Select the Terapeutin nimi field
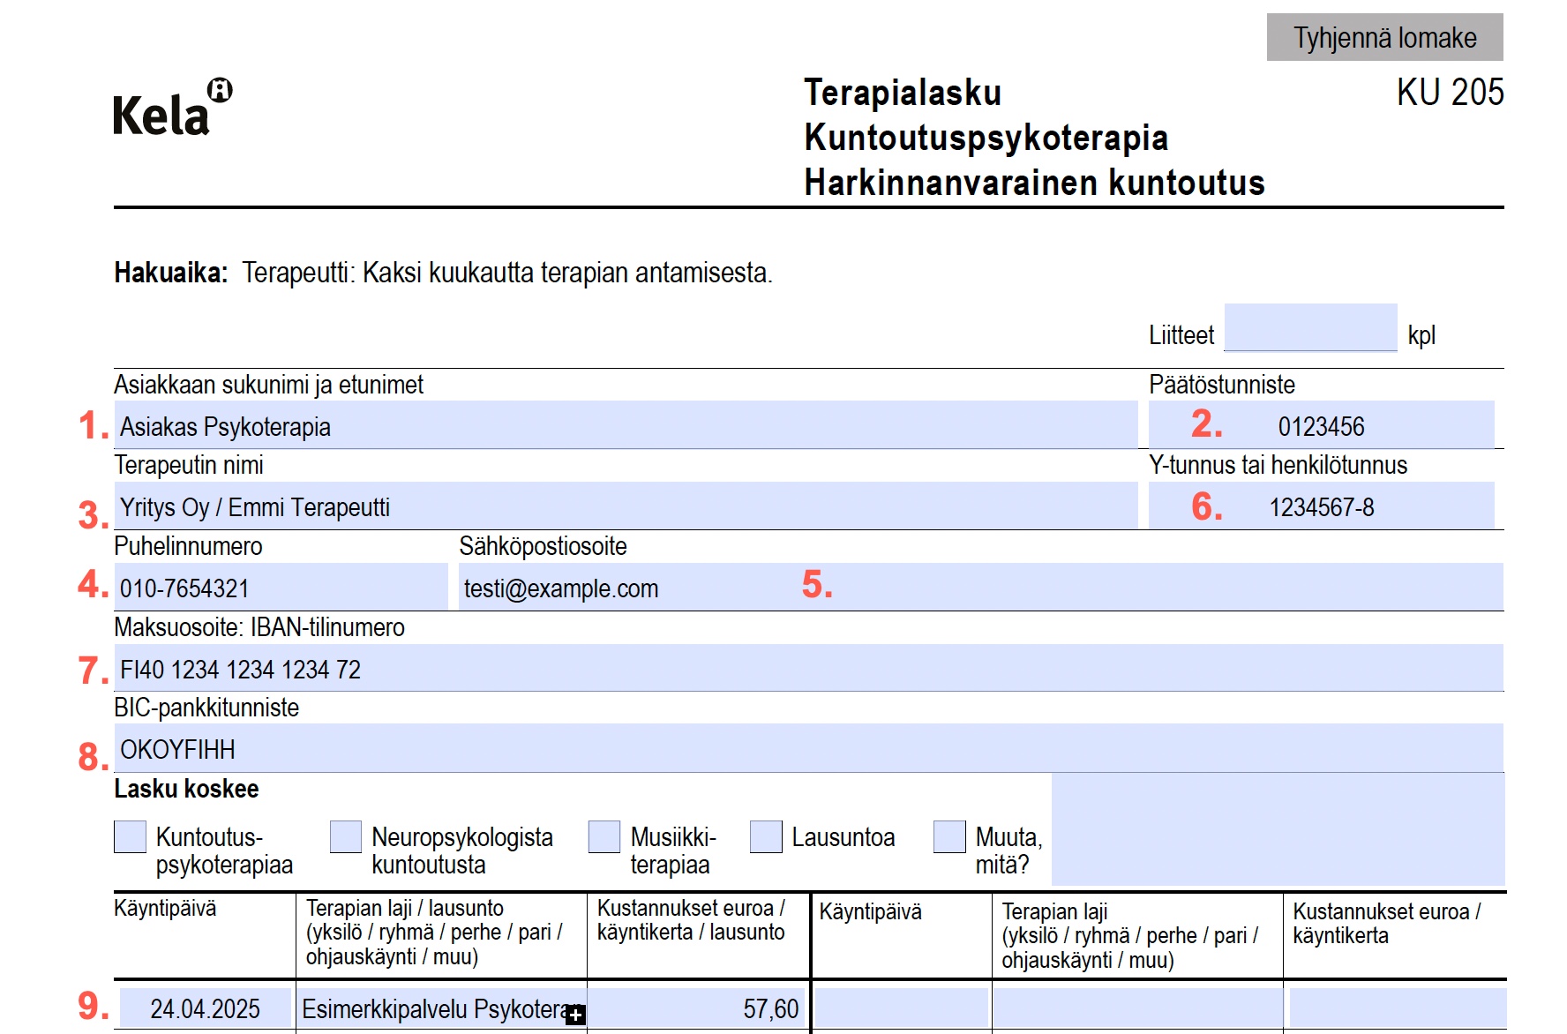 (x=625, y=506)
